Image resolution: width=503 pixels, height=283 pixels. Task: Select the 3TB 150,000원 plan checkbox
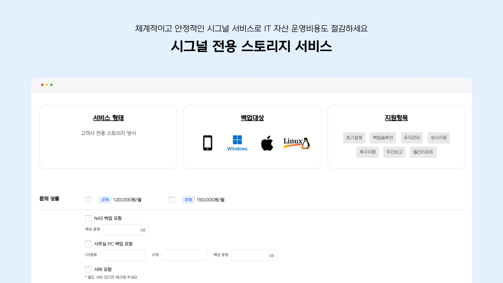tap(171, 200)
